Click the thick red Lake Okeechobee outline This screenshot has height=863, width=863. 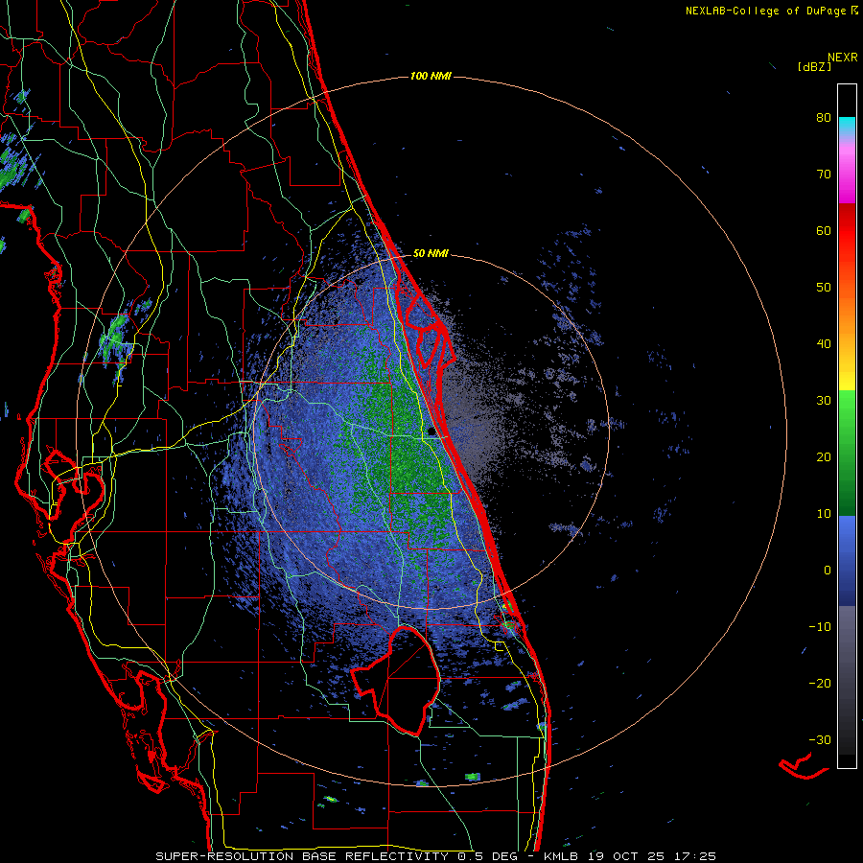tap(396, 681)
